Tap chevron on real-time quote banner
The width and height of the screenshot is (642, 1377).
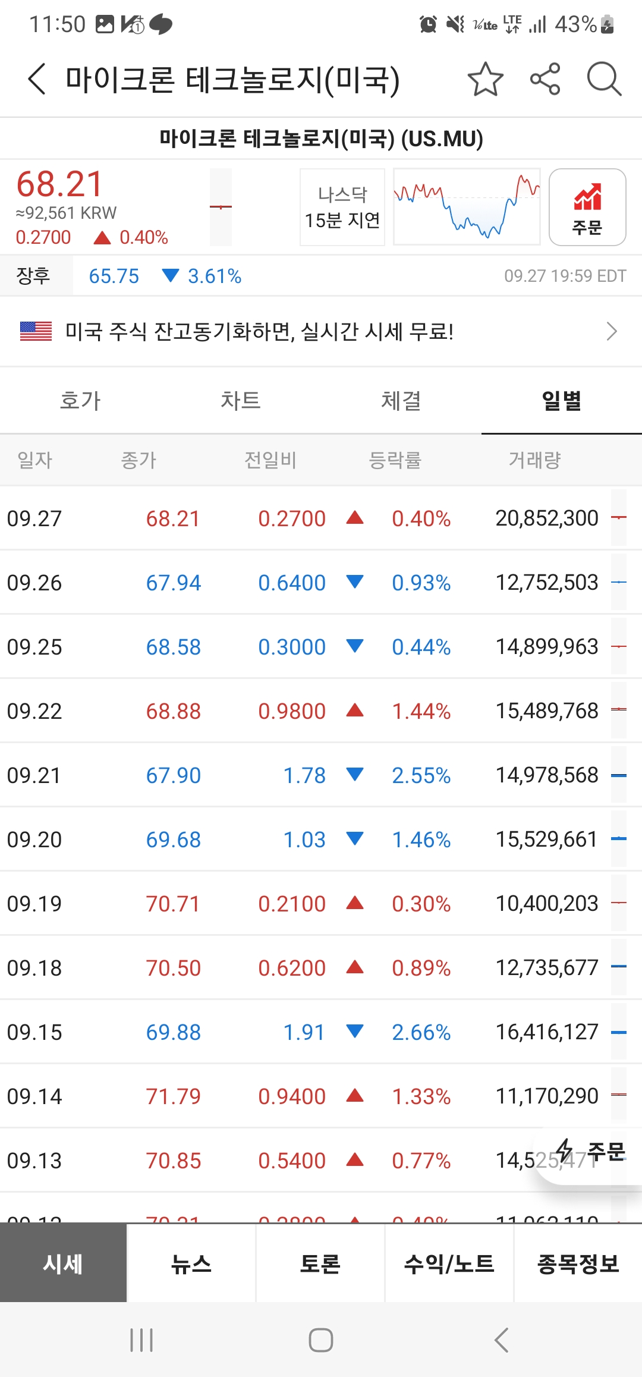tap(612, 331)
